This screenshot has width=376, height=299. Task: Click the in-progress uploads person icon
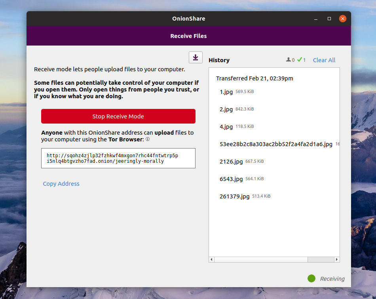click(x=289, y=60)
